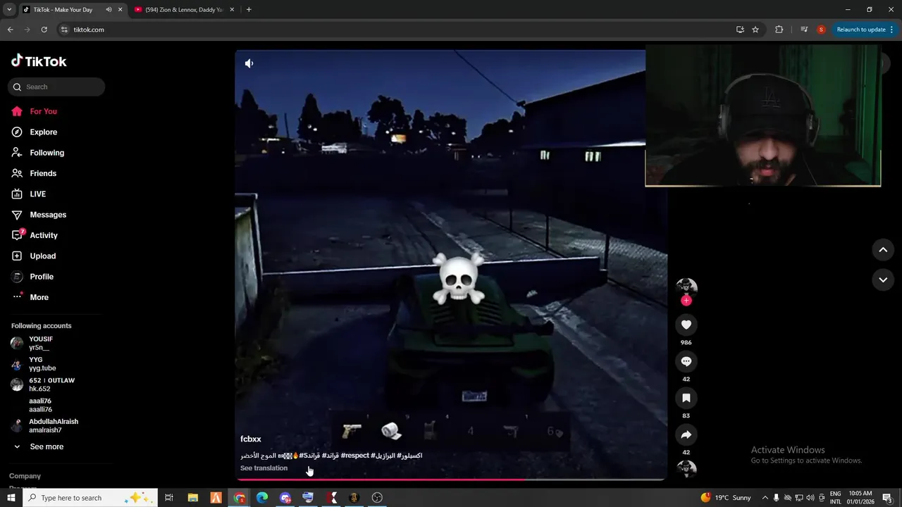Open the media controls icon in Chrome
The height and width of the screenshot is (507, 902).
click(x=804, y=30)
